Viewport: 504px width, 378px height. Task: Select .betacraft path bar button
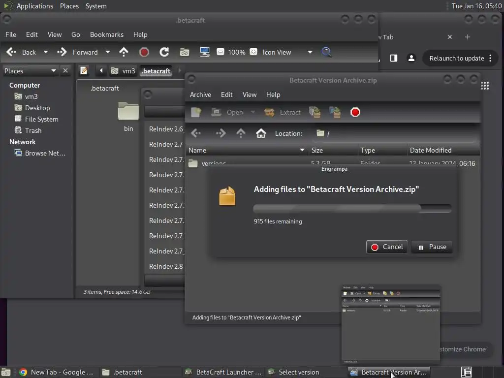[156, 71]
